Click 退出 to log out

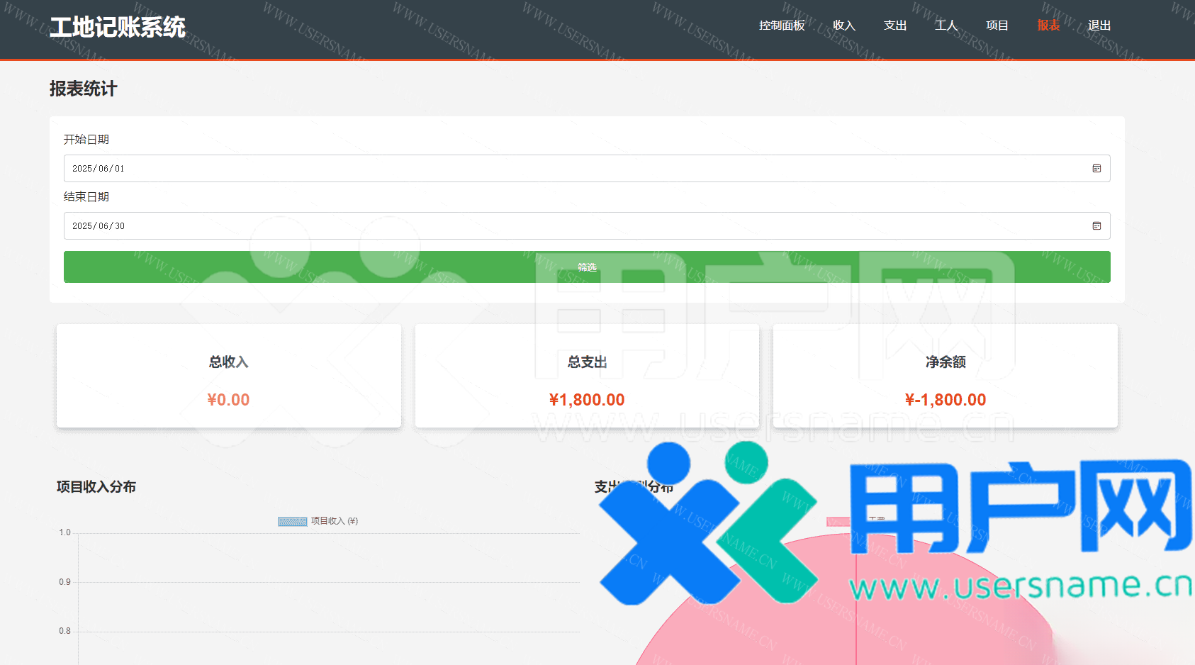pyautogui.click(x=1099, y=26)
